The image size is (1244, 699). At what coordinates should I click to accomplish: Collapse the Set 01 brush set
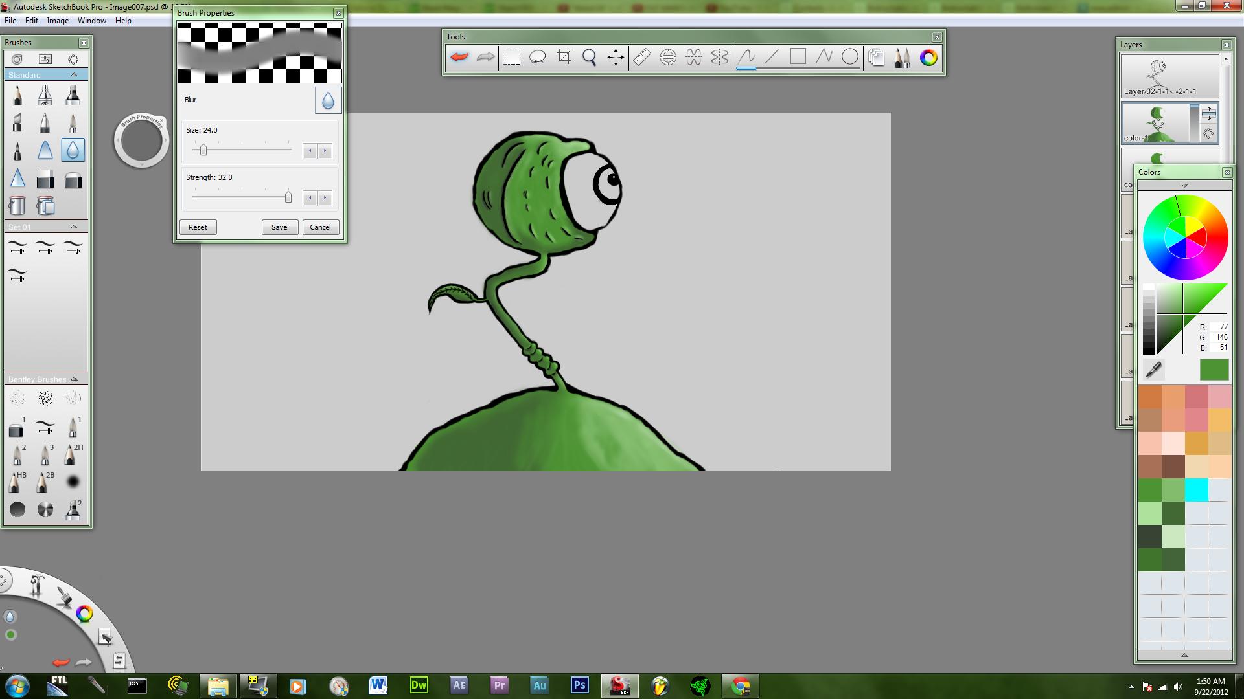tap(74, 227)
